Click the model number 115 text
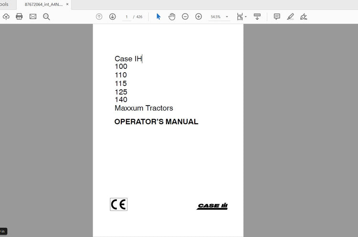This screenshot has width=358, height=237. point(121,84)
